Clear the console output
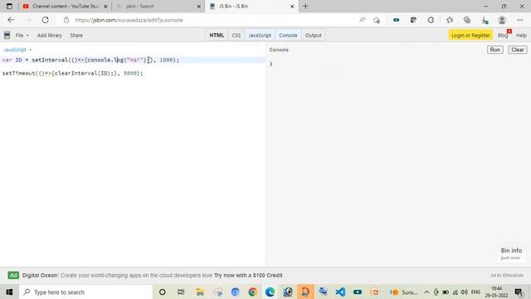The height and width of the screenshot is (299, 531). [518, 50]
